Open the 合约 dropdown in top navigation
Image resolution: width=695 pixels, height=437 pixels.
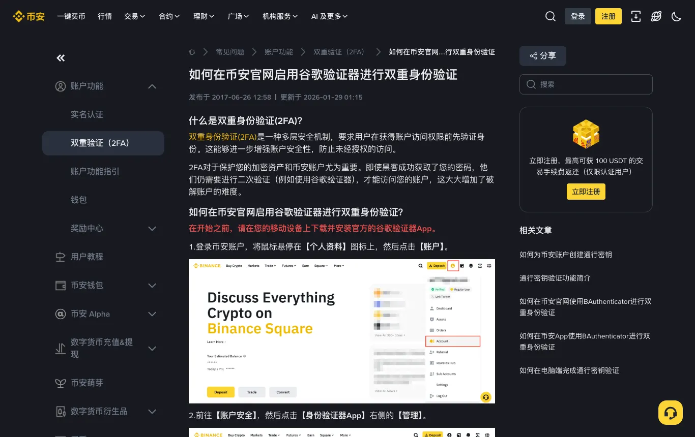coord(169,16)
